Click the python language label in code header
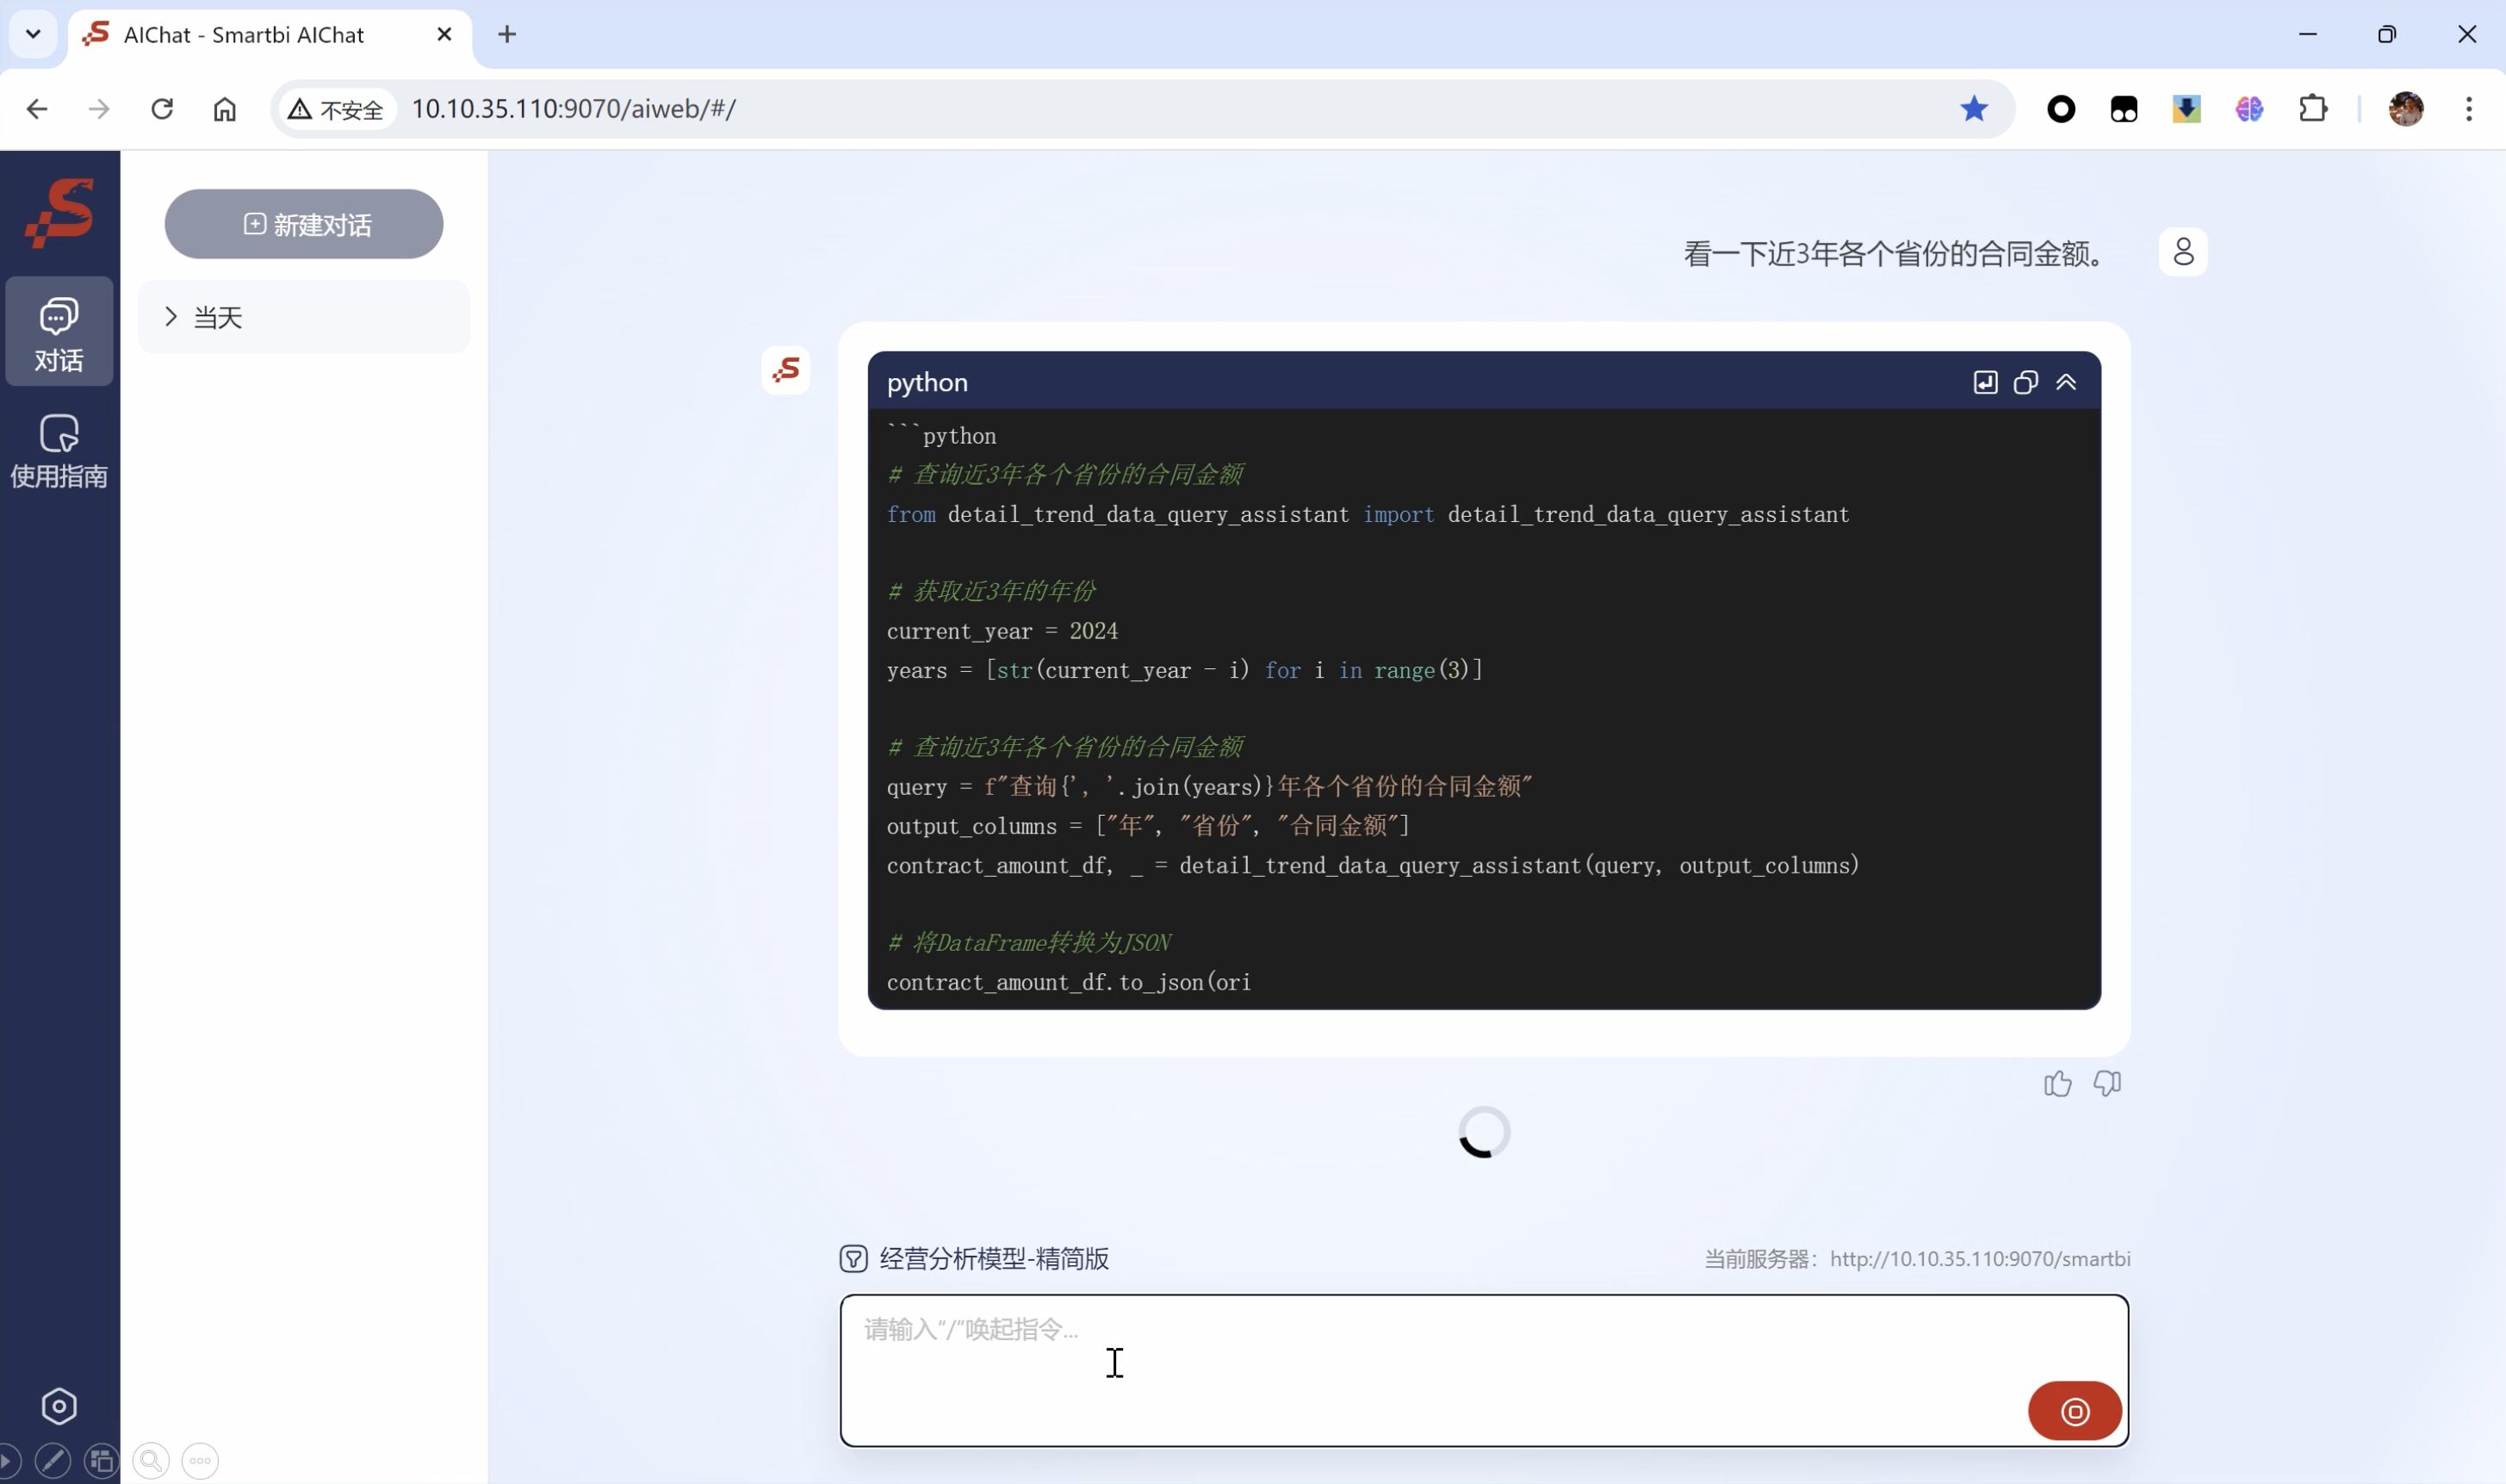Image resolution: width=2506 pixels, height=1484 pixels. (927, 383)
